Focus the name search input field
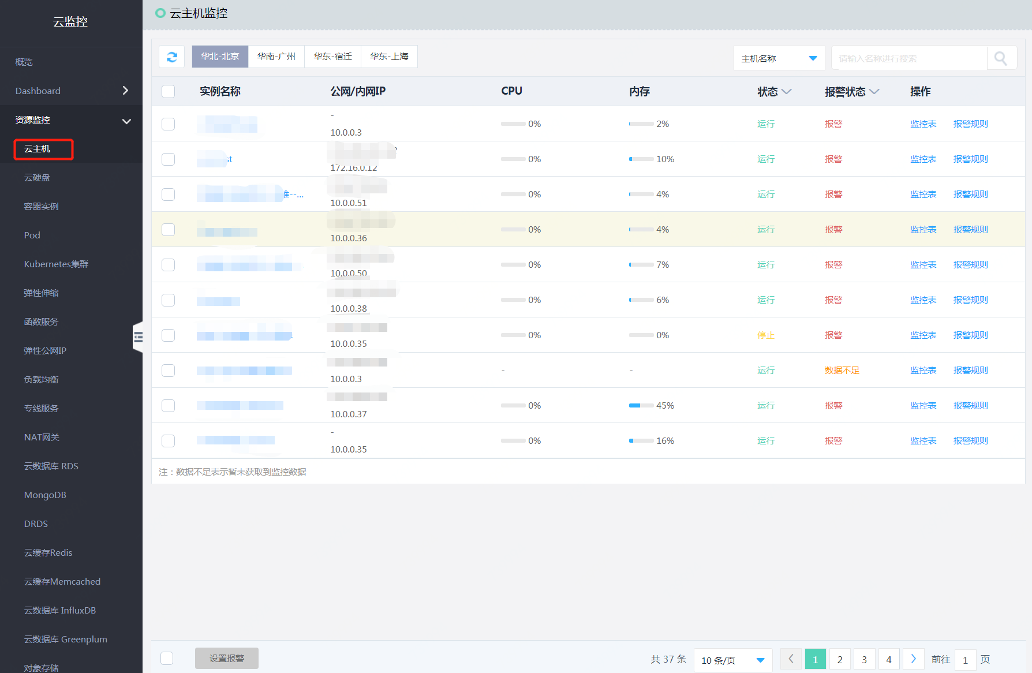 [x=909, y=58]
